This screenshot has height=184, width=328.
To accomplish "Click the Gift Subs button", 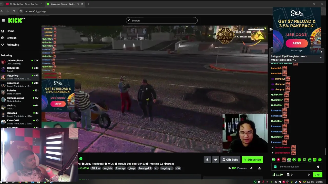I will pyautogui.click(x=230, y=160).
